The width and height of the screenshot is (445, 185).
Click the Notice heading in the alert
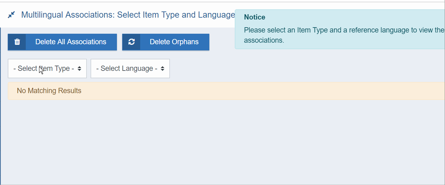click(x=255, y=17)
